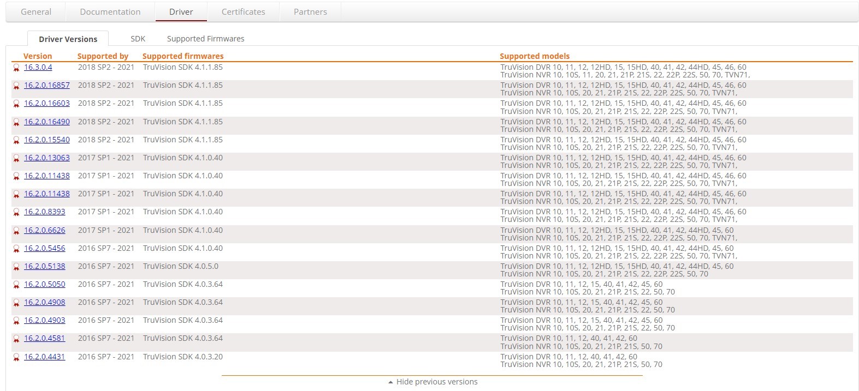Follow the 16.2.0.6626 version link
This screenshot has width=859, height=391.
click(x=45, y=230)
